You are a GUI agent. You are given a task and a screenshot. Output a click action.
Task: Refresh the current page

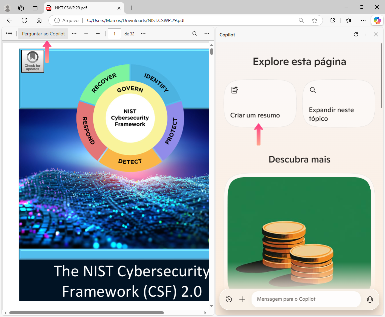click(24, 20)
